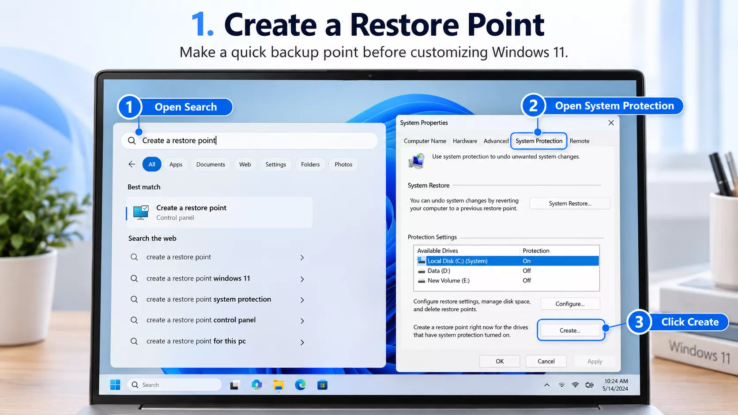Expand 'restore point control panel' suggestion arrow
Image resolution: width=738 pixels, height=415 pixels.
coord(302,321)
